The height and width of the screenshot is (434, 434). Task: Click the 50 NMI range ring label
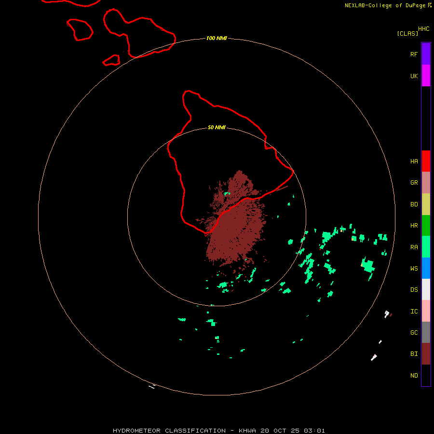pyautogui.click(x=217, y=128)
